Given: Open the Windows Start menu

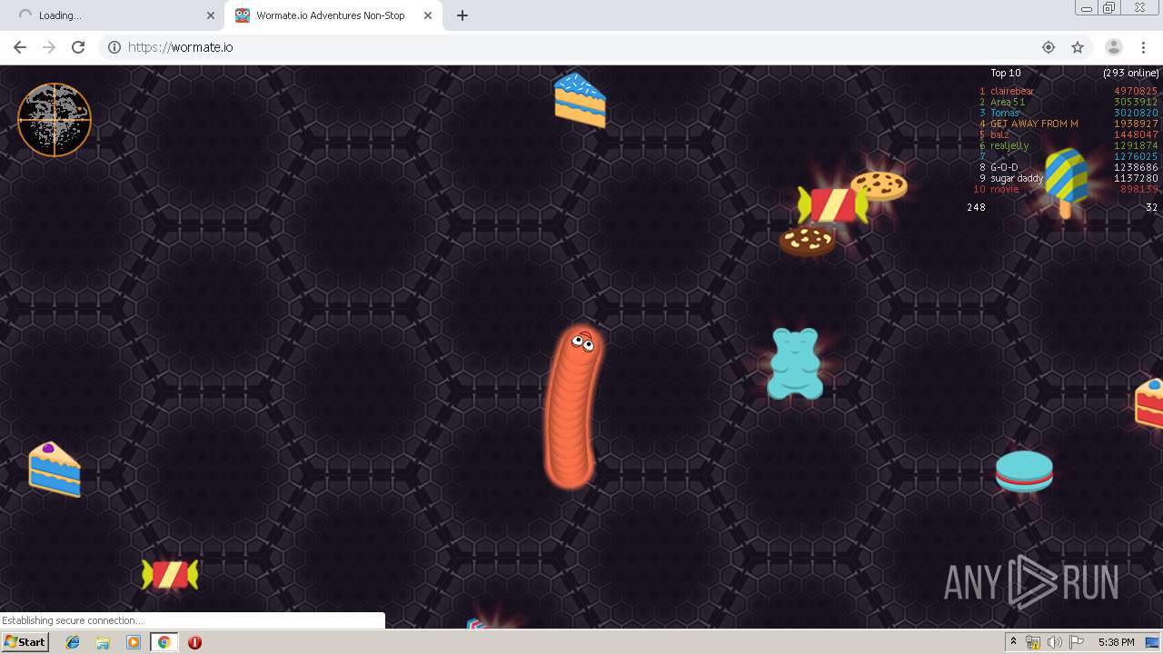Looking at the screenshot, I should coord(25,642).
